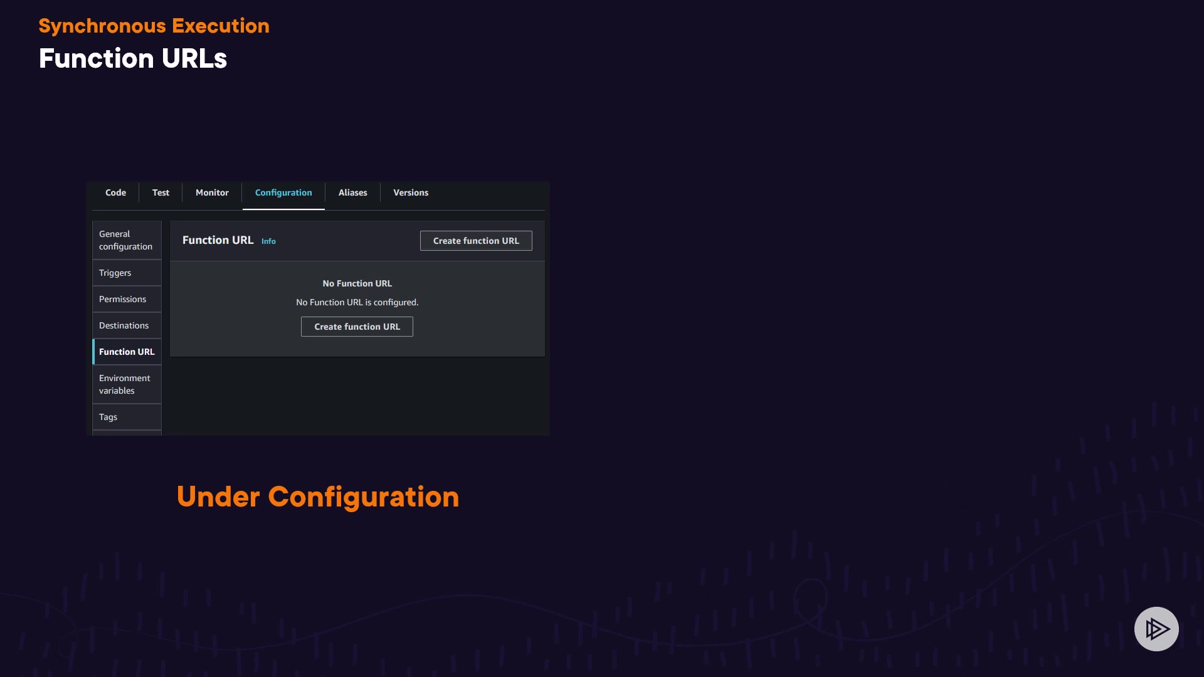Select Destinations in the sidebar
This screenshot has width=1204, height=677.
tap(124, 325)
